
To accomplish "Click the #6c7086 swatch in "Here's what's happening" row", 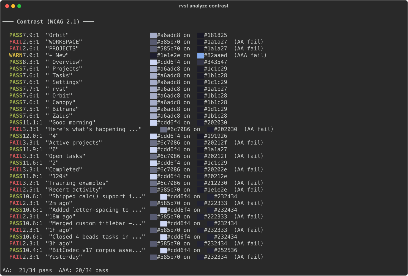I will (x=164, y=129).
